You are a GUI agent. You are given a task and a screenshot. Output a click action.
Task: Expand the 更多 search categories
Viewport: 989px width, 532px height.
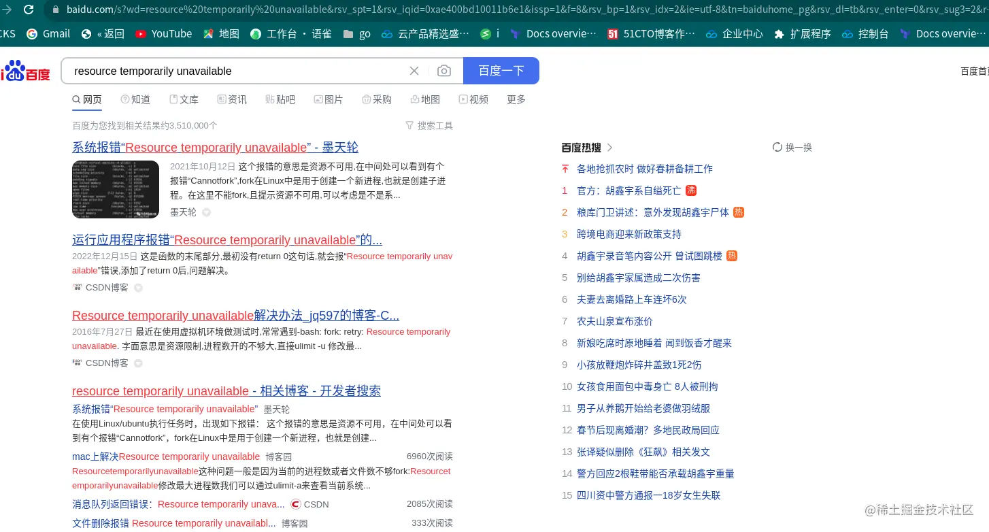[x=516, y=99]
